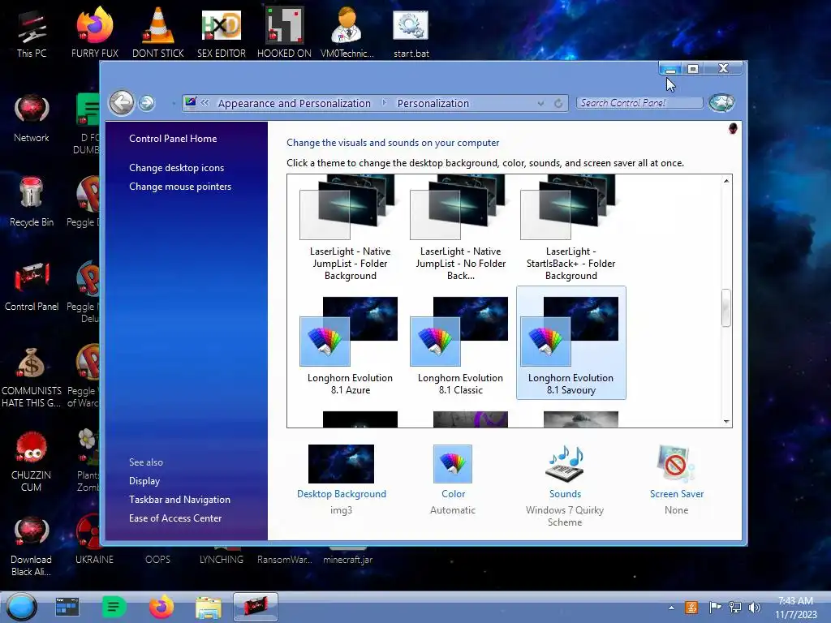Select the start.bat desktop file
Image resolution: width=831 pixels, height=623 pixels.
point(411,32)
